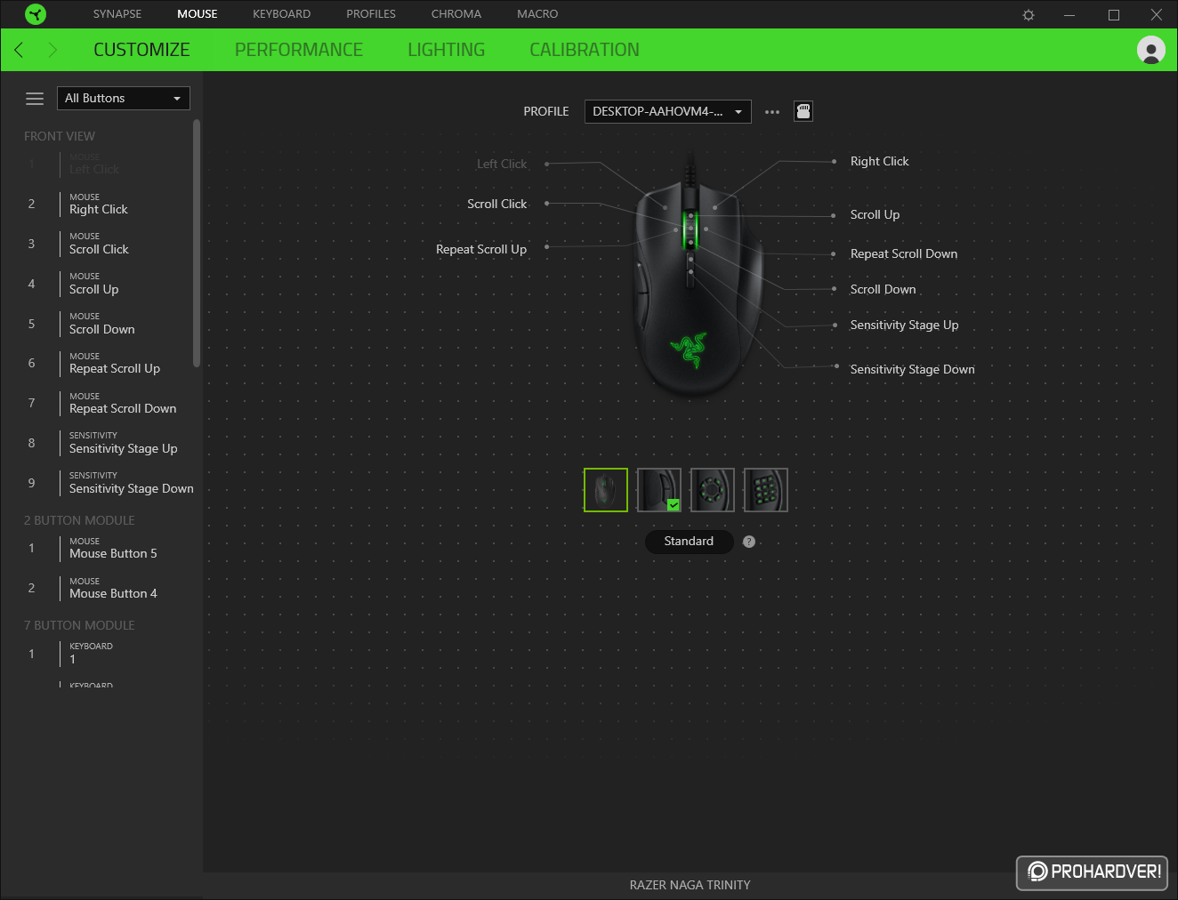Expand the PROFILE dropdown
Viewport: 1178px width, 900px height.
click(668, 111)
